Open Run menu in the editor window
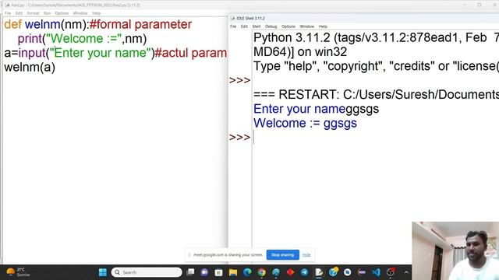499x280 pixels. pyautogui.click(x=47, y=13)
